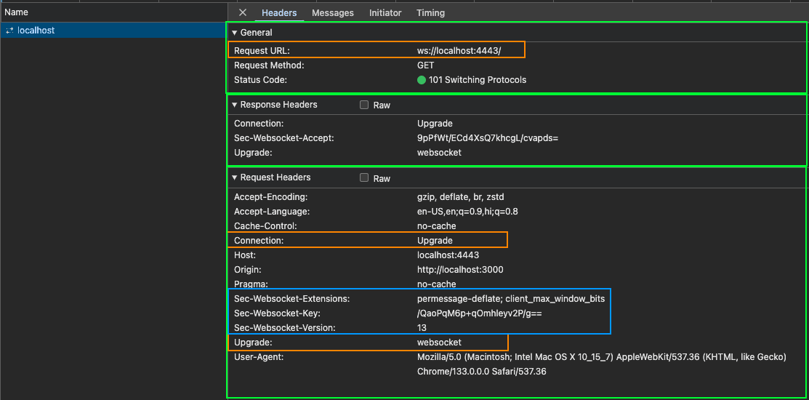Screen dimensions: 809x400
Task: Collapse the Response Headers section
Action: pyautogui.click(x=235, y=105)
